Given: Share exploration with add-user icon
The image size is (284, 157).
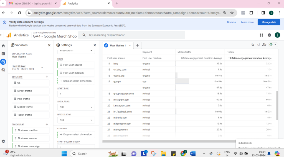Looking at the screenshot, I should click(264, 45).
